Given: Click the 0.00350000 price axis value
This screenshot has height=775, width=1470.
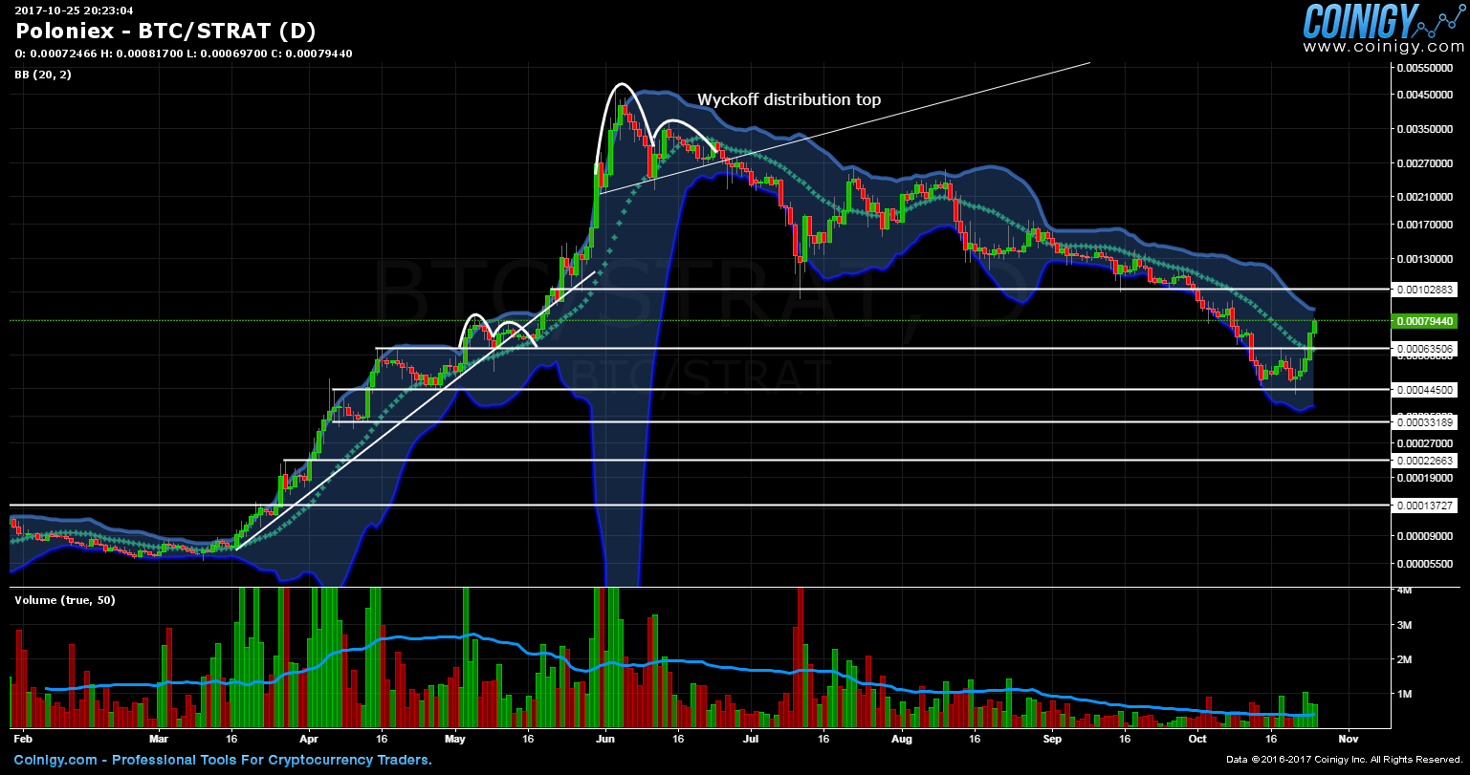Looking at the screenshot, I should (x=1425, y=128).
